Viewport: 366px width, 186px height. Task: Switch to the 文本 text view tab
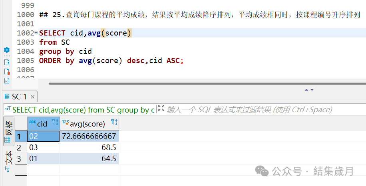tap(9, 161)
